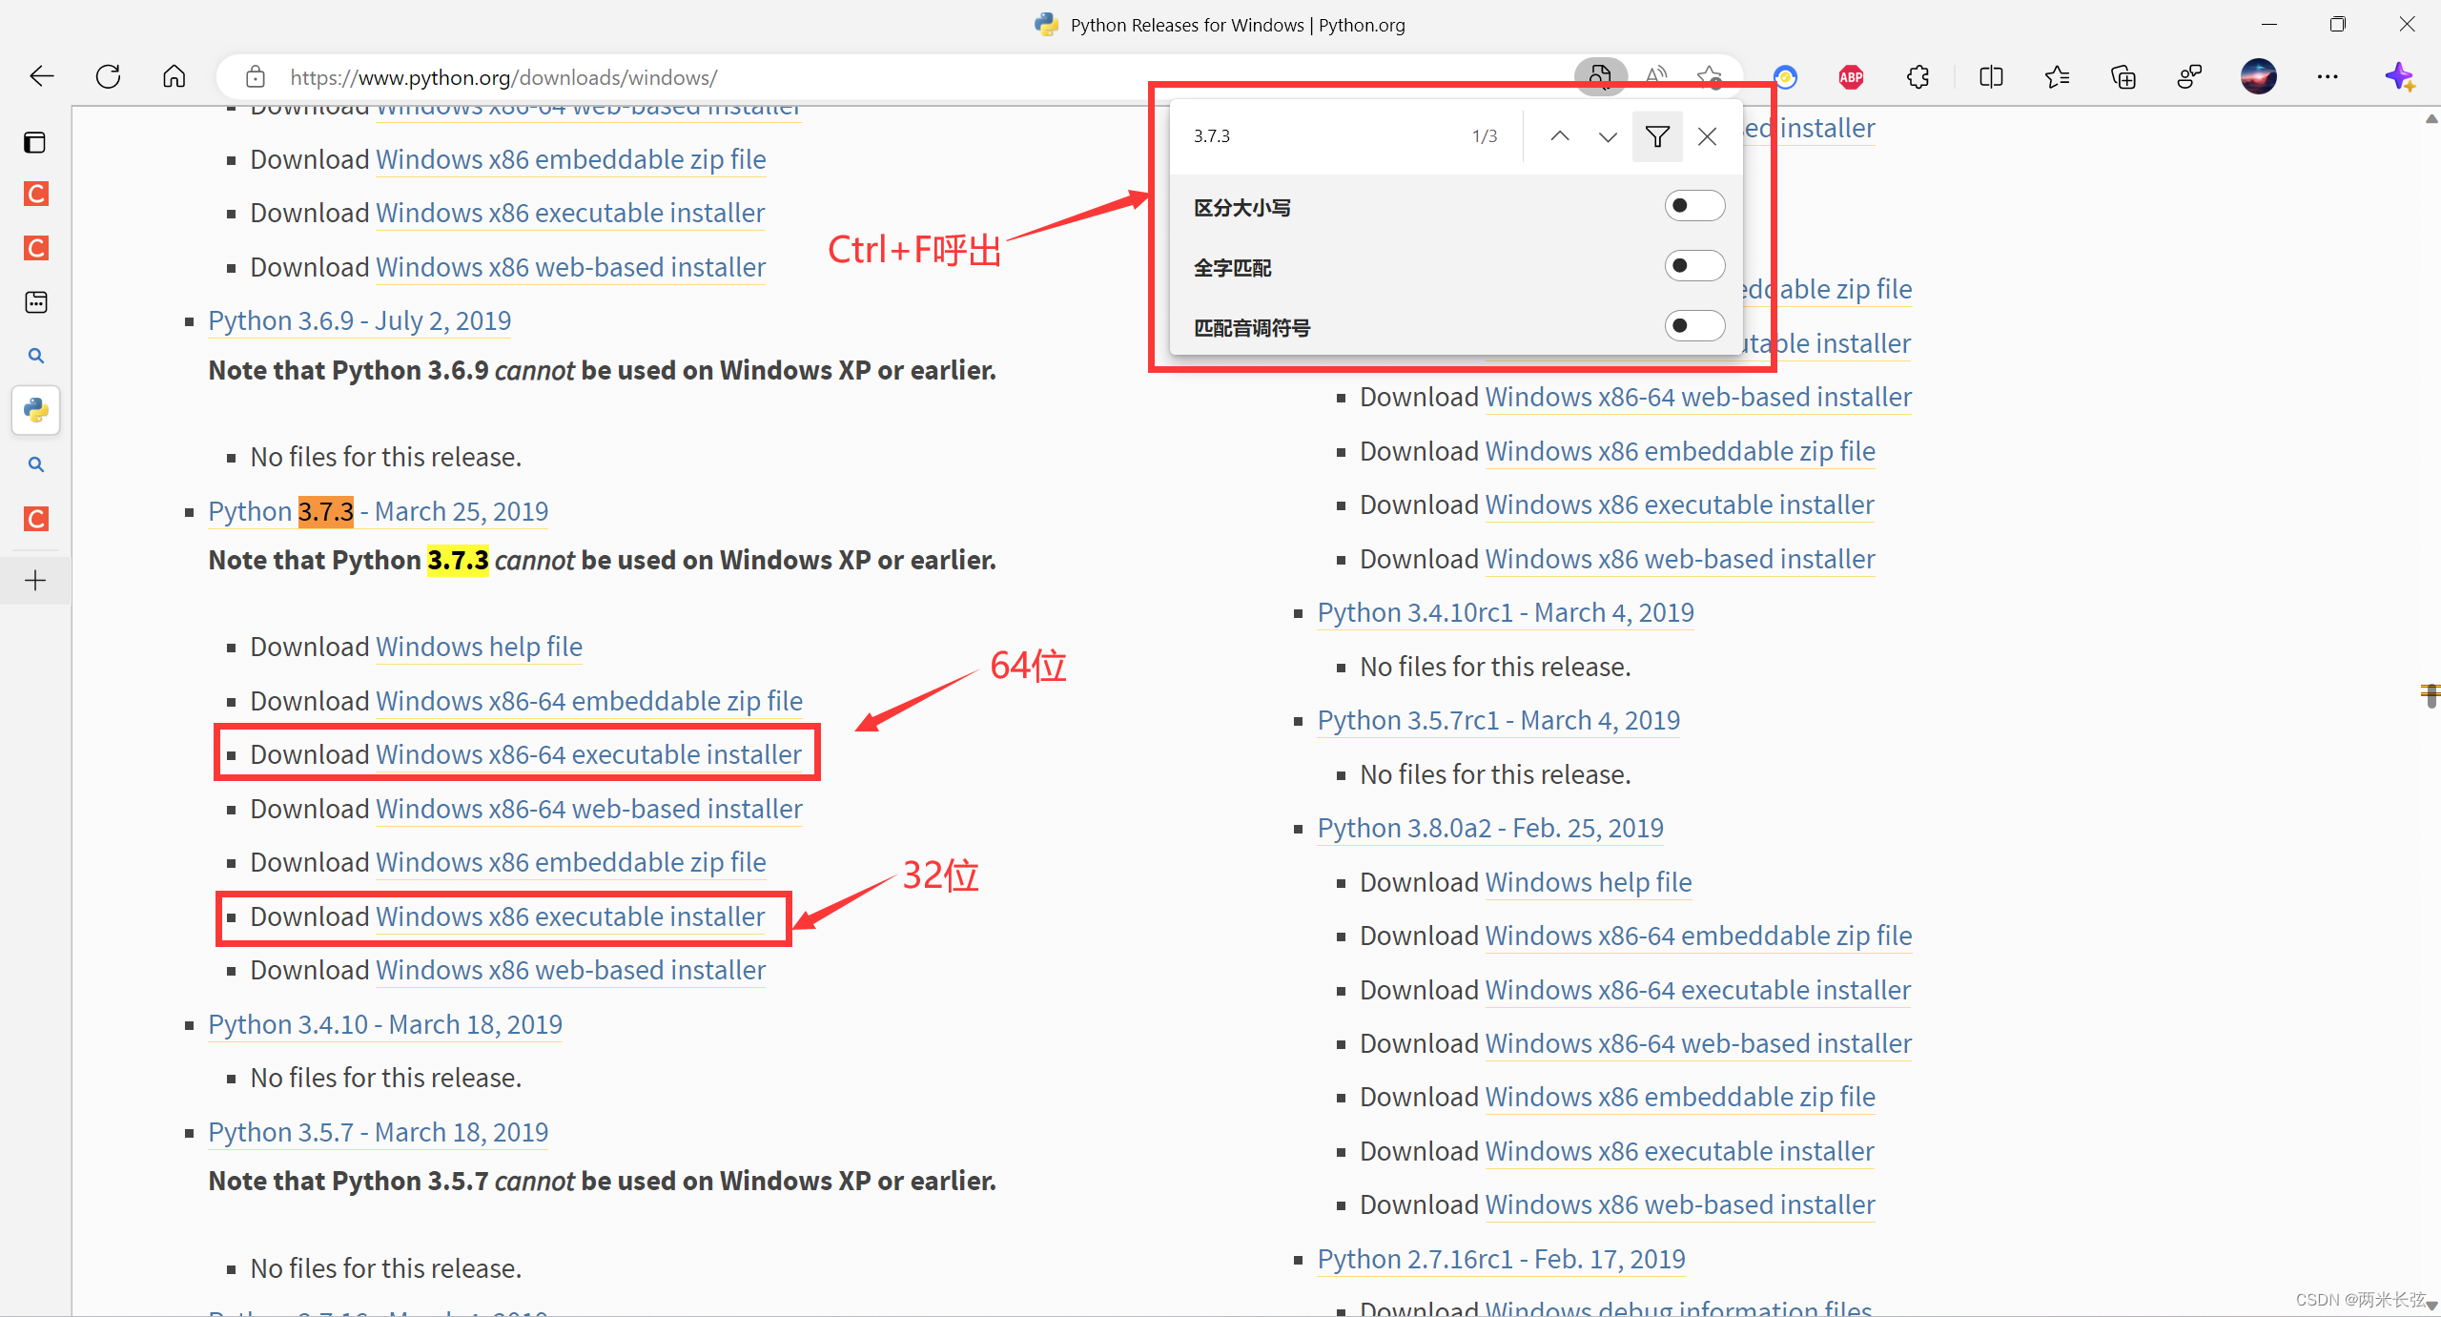Download 3.8.0a2 x86-64 executable installer

[x=1698, y=990]
